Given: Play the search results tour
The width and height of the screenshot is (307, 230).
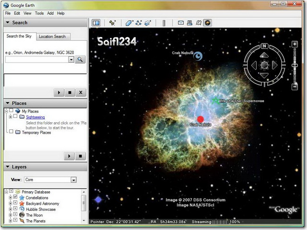Looking at the screenshot, I should click(x=59, y=92).
